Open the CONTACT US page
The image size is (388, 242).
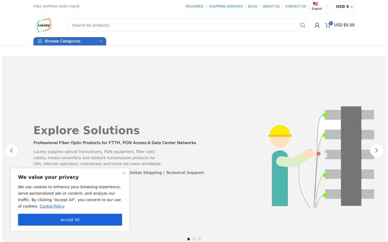pyautogui.click(x=295, y=6)
